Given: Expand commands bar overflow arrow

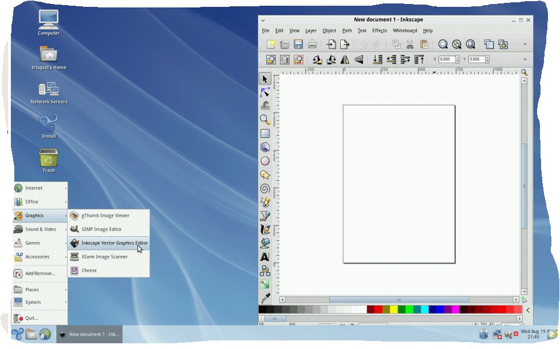Looking at the screenshot, I should pos(525,44).
